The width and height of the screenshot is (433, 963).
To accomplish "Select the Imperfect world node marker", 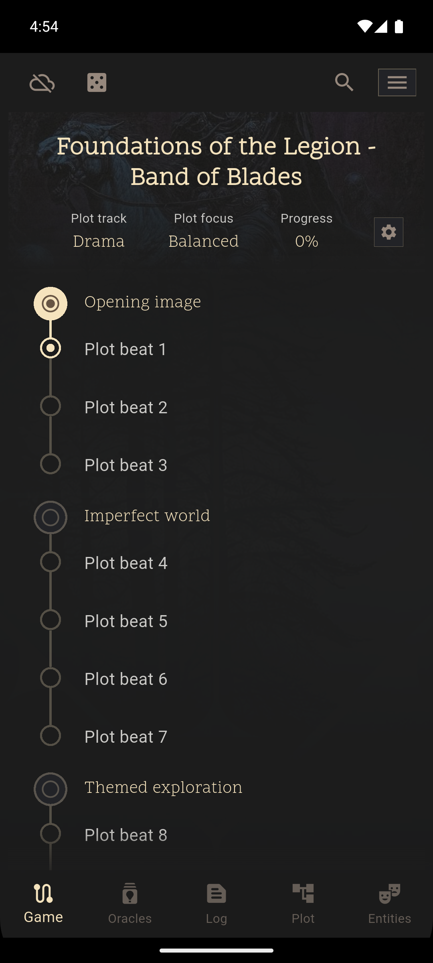I will tap(51, 517).
